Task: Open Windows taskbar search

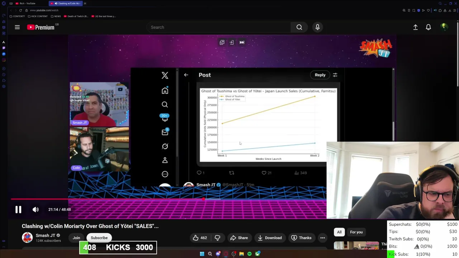Action: [x=210, y=254]
